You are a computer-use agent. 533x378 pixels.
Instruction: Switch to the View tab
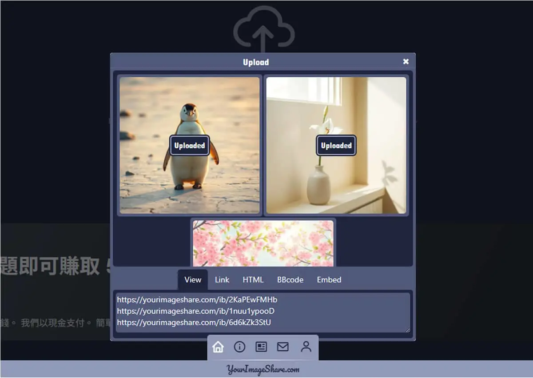point(193,280)
